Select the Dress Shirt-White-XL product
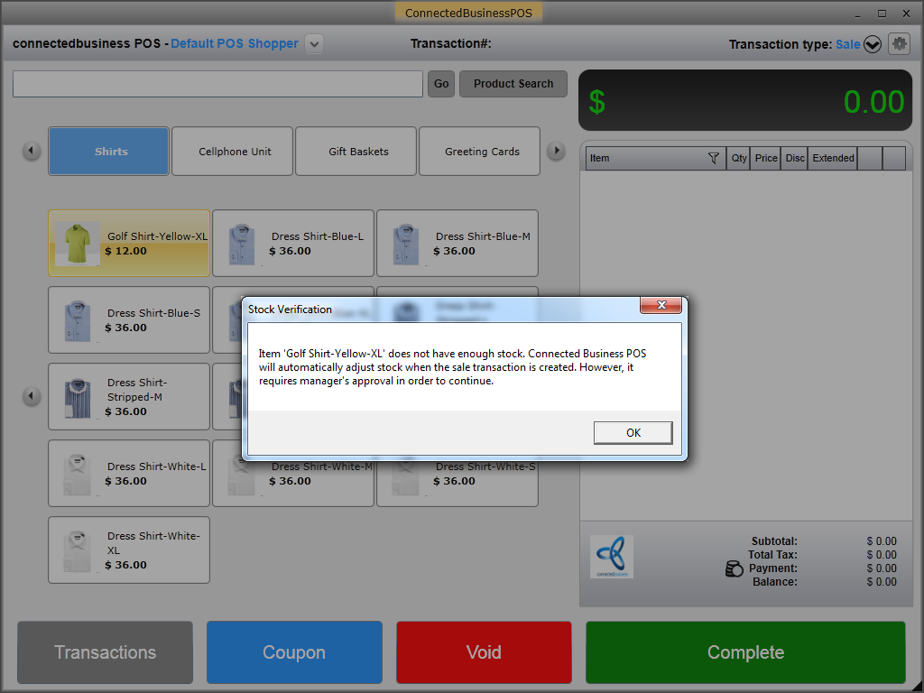 point(129,550)
